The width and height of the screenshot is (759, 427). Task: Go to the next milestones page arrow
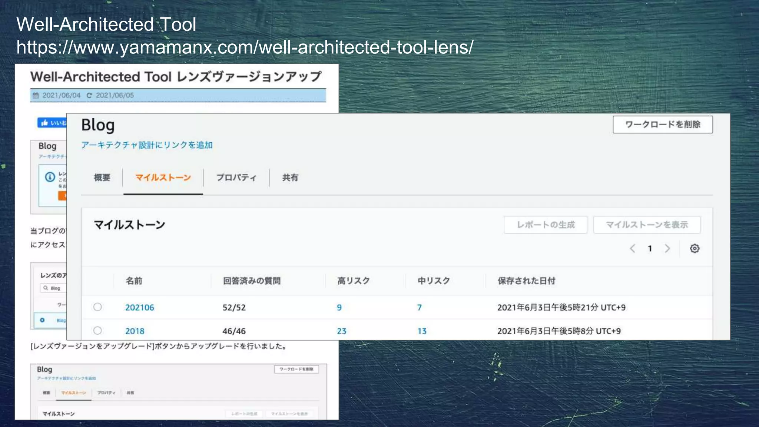pos(667,248)
